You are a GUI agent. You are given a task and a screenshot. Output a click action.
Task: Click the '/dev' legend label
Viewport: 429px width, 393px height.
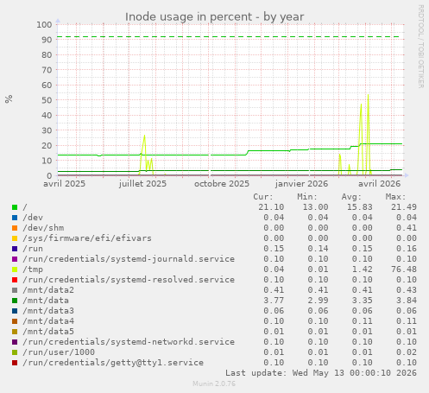33,218
